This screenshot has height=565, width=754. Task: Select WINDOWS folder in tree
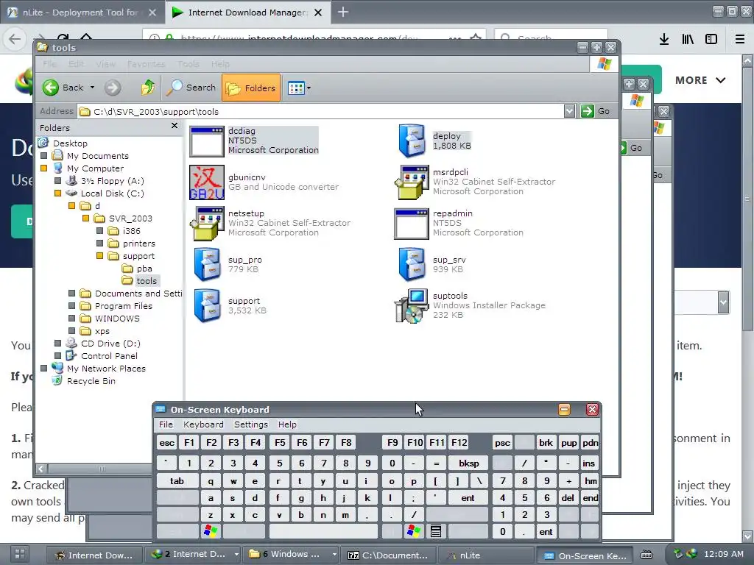click(x=117, y=319)
